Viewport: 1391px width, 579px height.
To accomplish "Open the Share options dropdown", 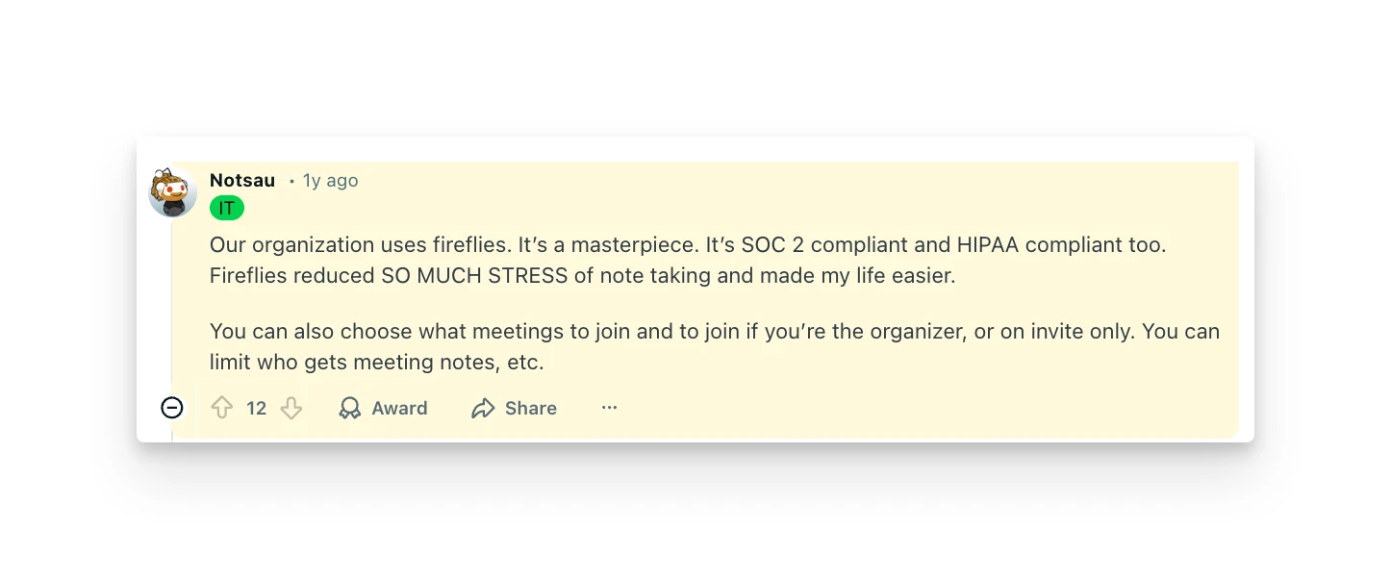I will click(513, 408).
